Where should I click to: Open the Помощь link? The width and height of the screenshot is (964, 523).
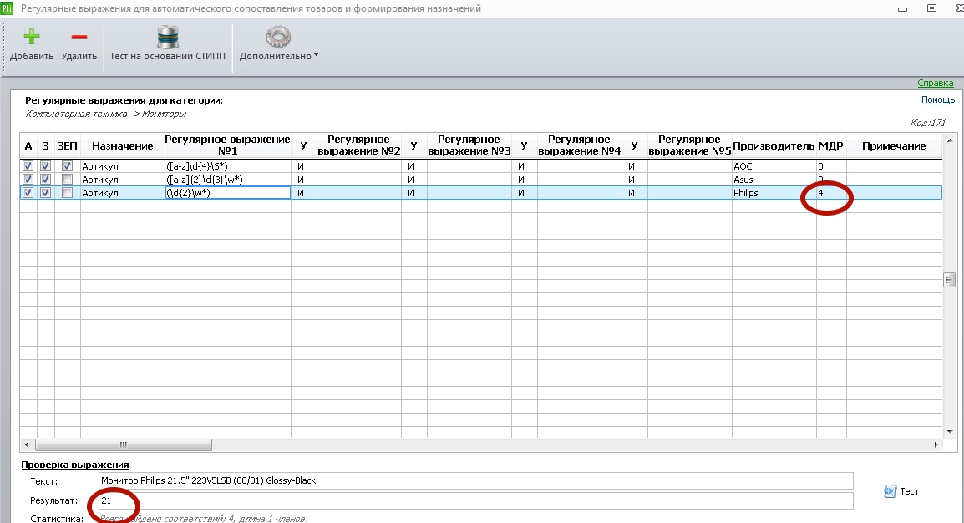[x=937, y=99]
